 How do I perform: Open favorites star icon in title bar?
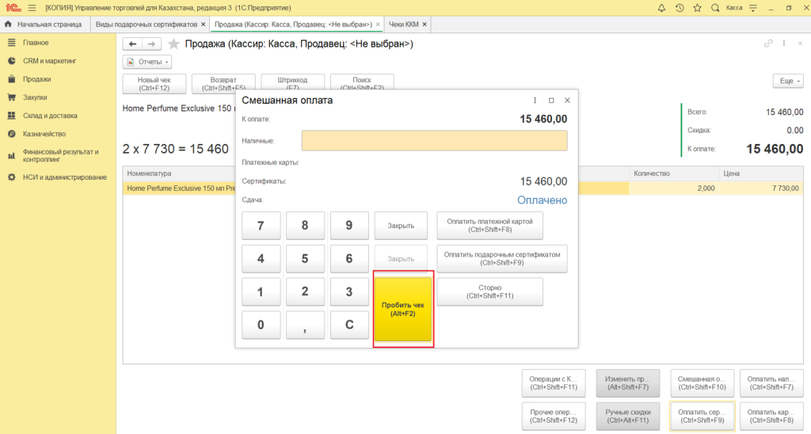697,8
